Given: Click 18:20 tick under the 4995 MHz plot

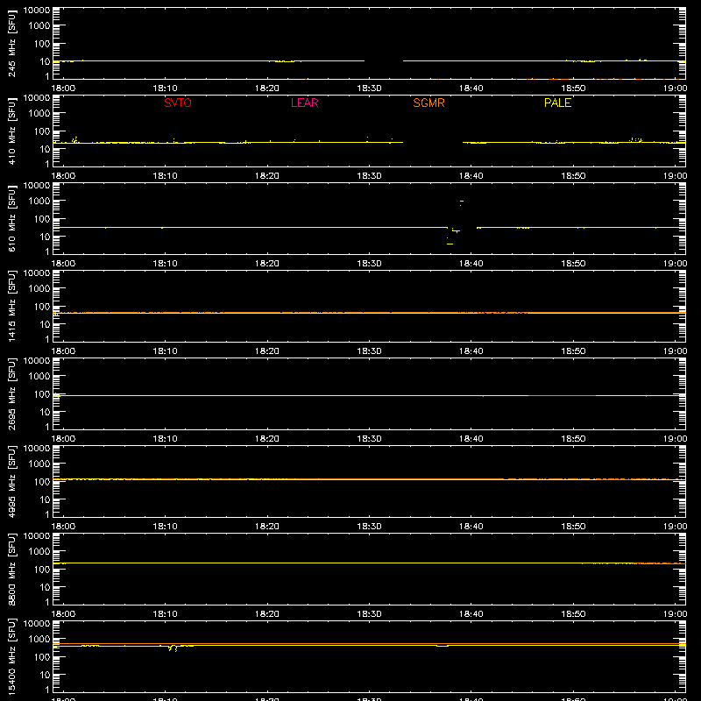Looking at the screenshot, I should pos(267,527).
